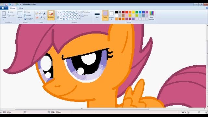Pick the bright red color swatch

[x=126, y=12]
